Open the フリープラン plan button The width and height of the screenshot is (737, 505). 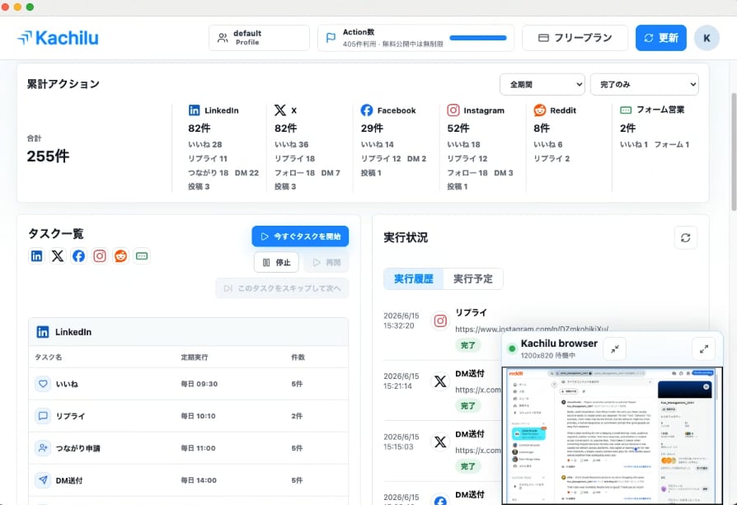click(575, 38)
